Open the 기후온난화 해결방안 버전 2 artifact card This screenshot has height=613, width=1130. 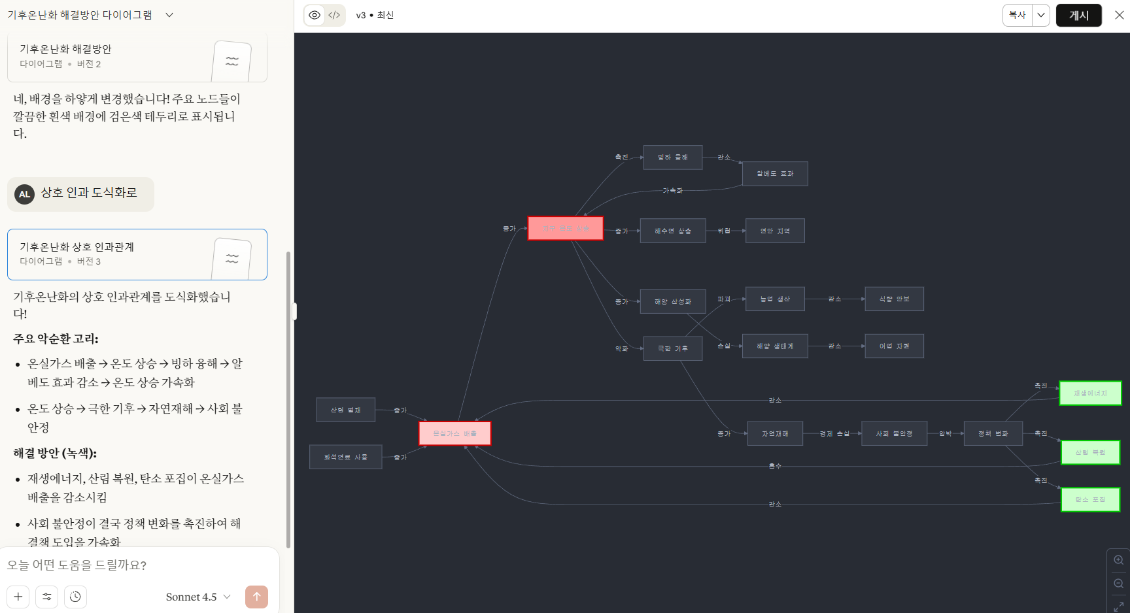(137, 58)
